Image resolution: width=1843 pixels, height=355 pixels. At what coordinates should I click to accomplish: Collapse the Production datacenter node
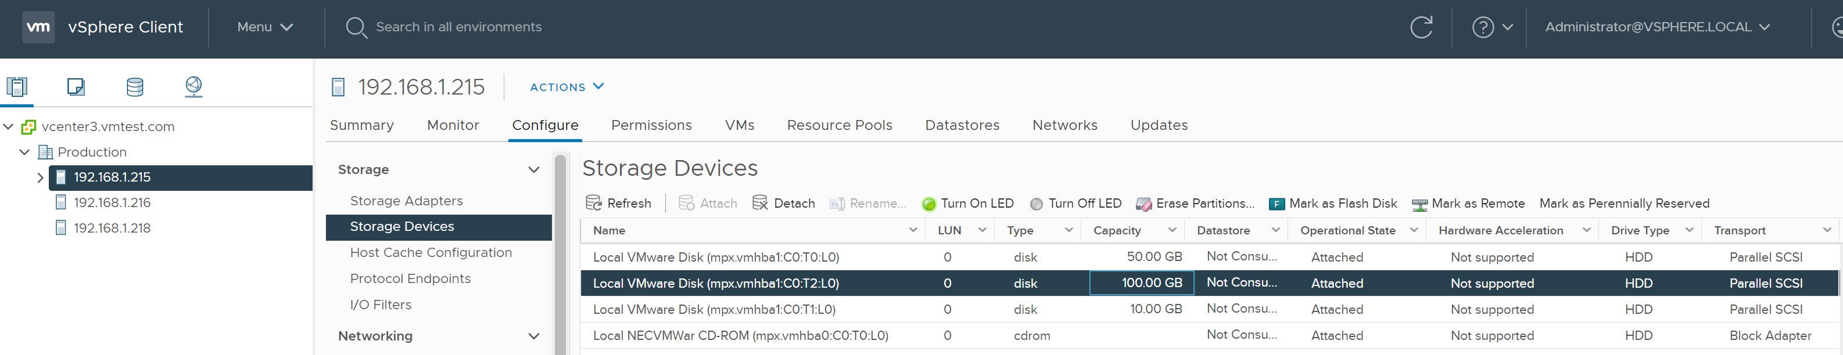(x=24, y=152)
